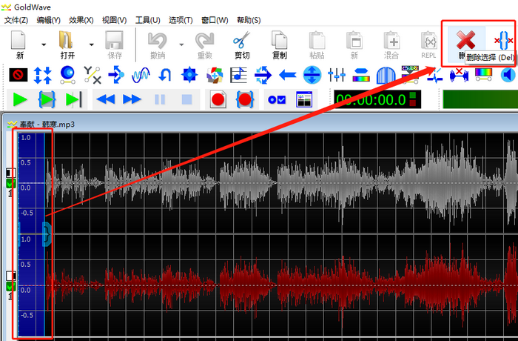Click the New (新) file button
518x341 pixels.
(20, 44)
